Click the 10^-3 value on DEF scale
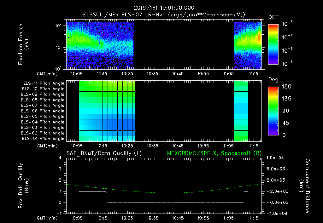323x223 pixels. pos(287,24)
